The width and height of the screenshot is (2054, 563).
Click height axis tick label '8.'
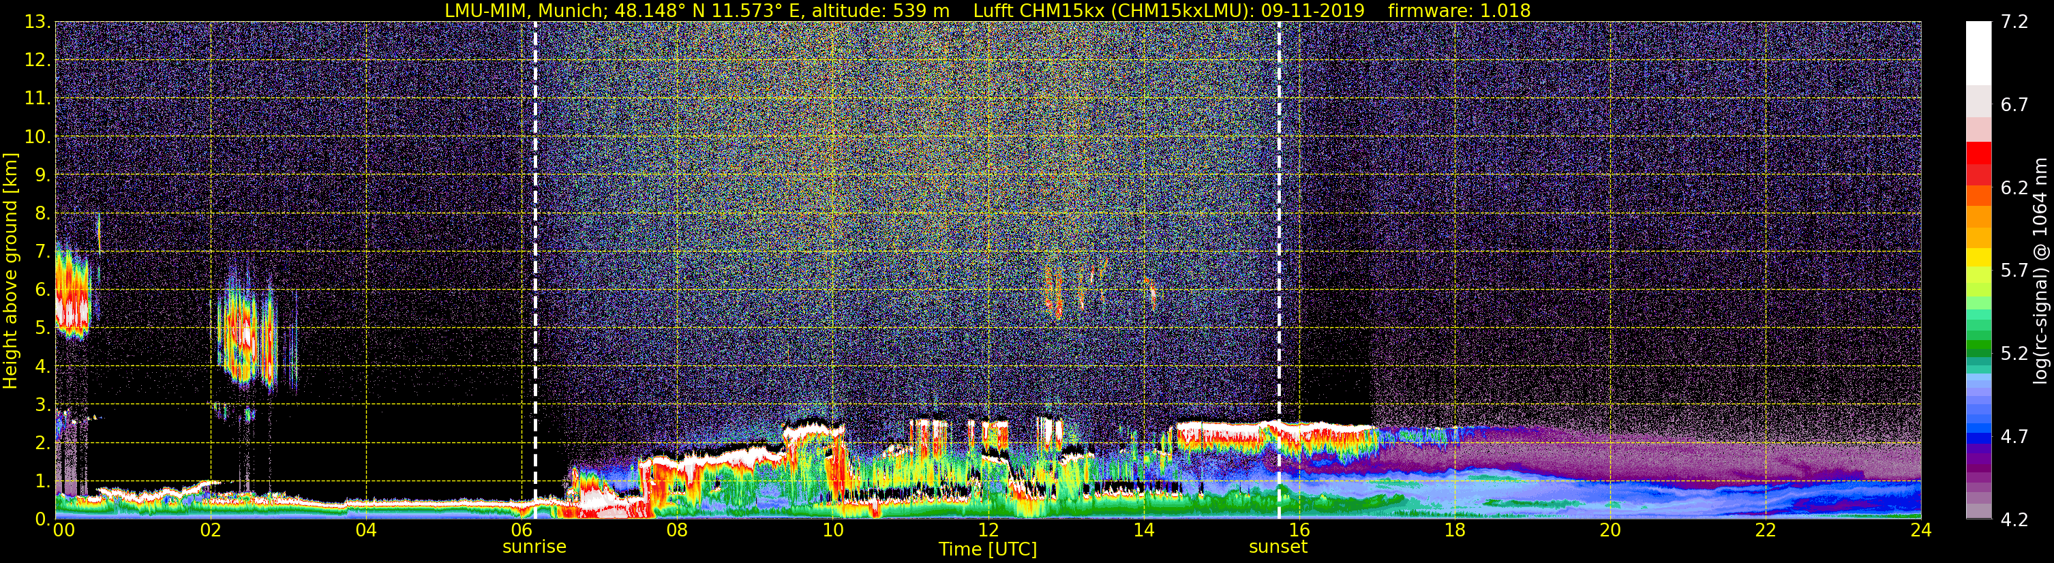click(43, 213)
